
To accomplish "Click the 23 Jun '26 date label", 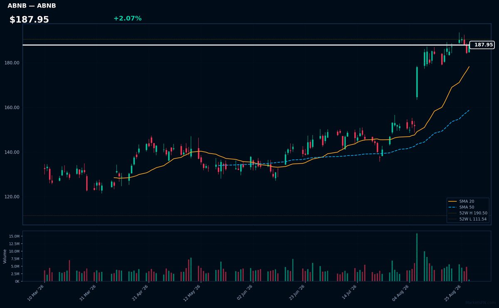I will [296, 293].
